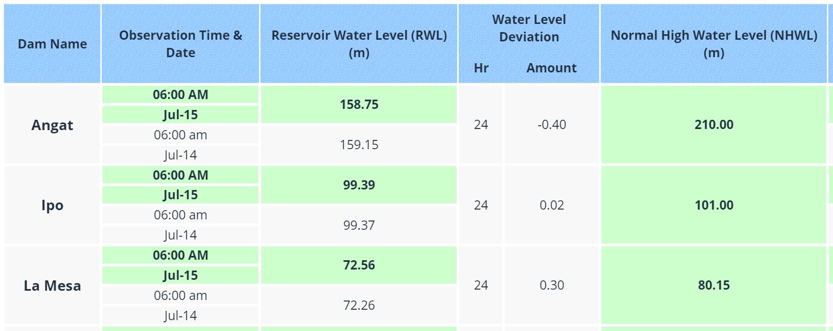The width and height of the screenshot is (833, 331).
Task: Click Angat's 210.00 normal high level
Action: point(714,125)
